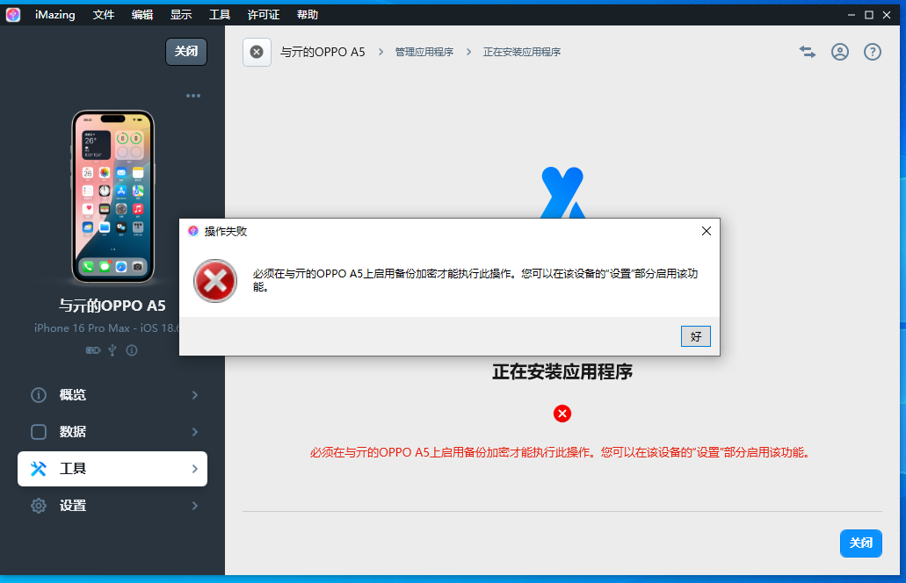Screen dimensions: 906x583
Task: Click the 设置 gear icon
Action: [x=39, y=506]
